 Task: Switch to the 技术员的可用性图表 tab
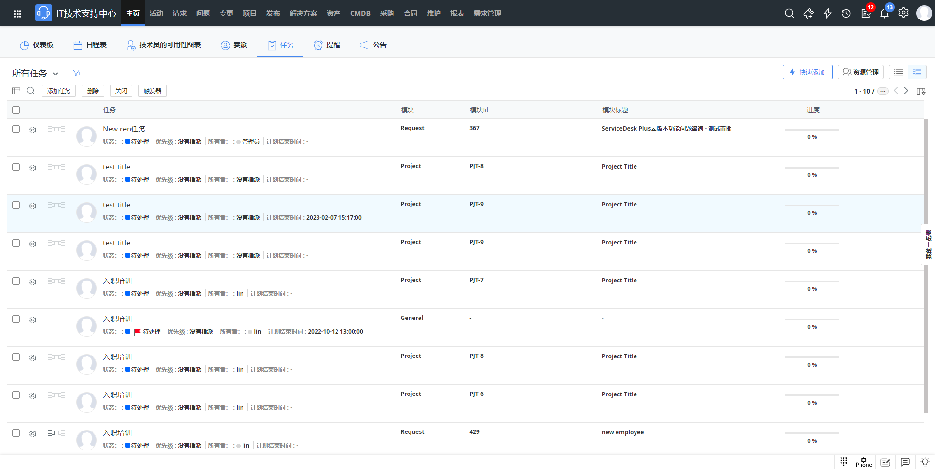tap(164, 45)
